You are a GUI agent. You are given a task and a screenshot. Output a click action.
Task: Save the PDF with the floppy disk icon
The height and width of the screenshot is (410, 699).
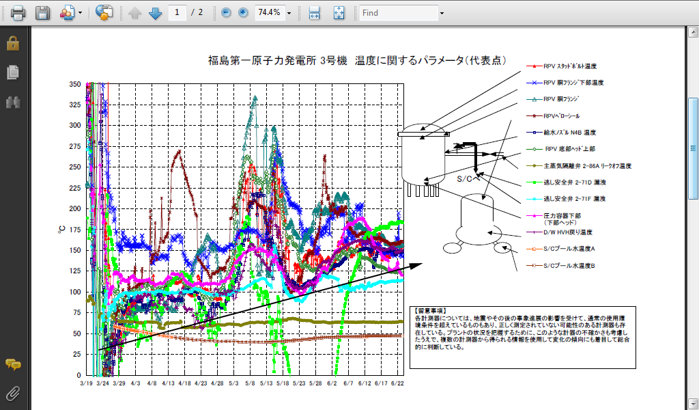[42, 13]
